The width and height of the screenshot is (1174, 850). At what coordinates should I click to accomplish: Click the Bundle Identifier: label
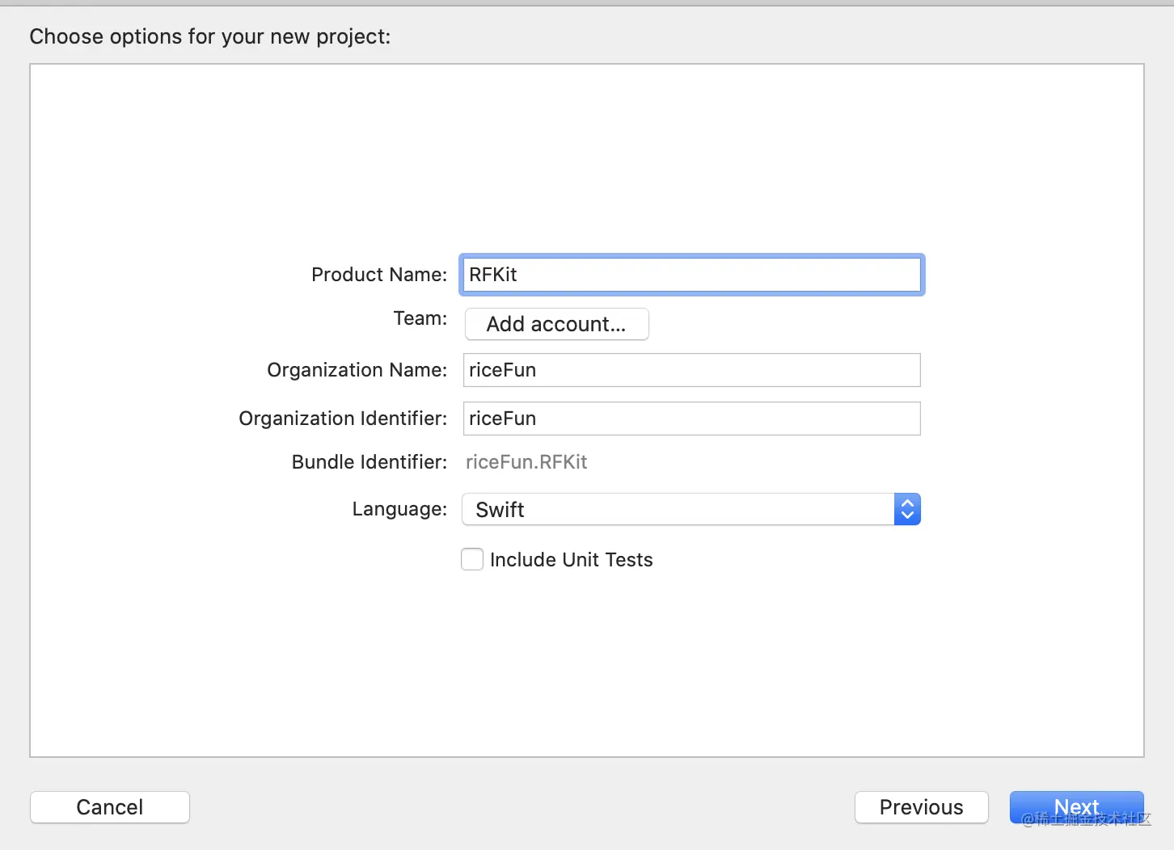(x=369, y=462)
